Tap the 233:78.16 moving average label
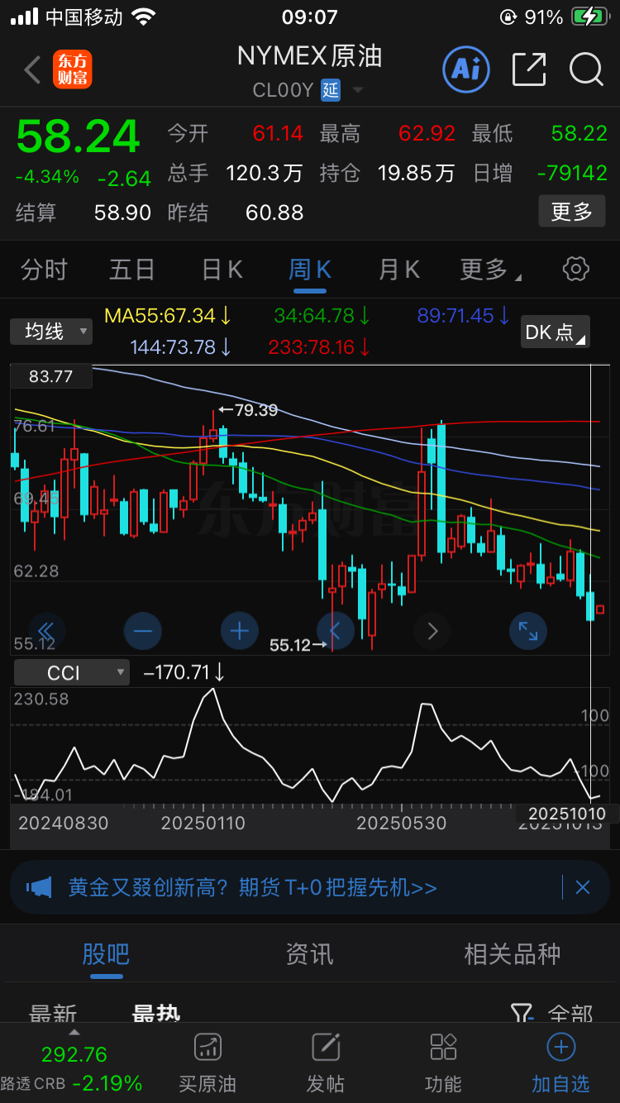This screenshot has height=1103, width=620. [x=319, y=346]
